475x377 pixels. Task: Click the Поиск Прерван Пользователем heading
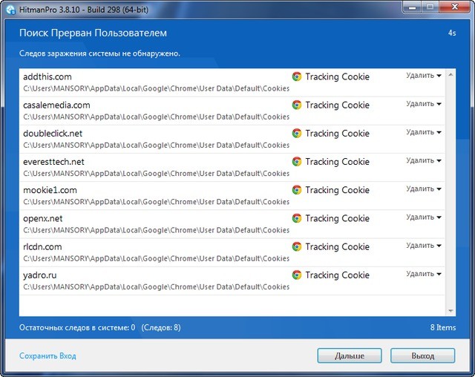[x=93, y=33]
